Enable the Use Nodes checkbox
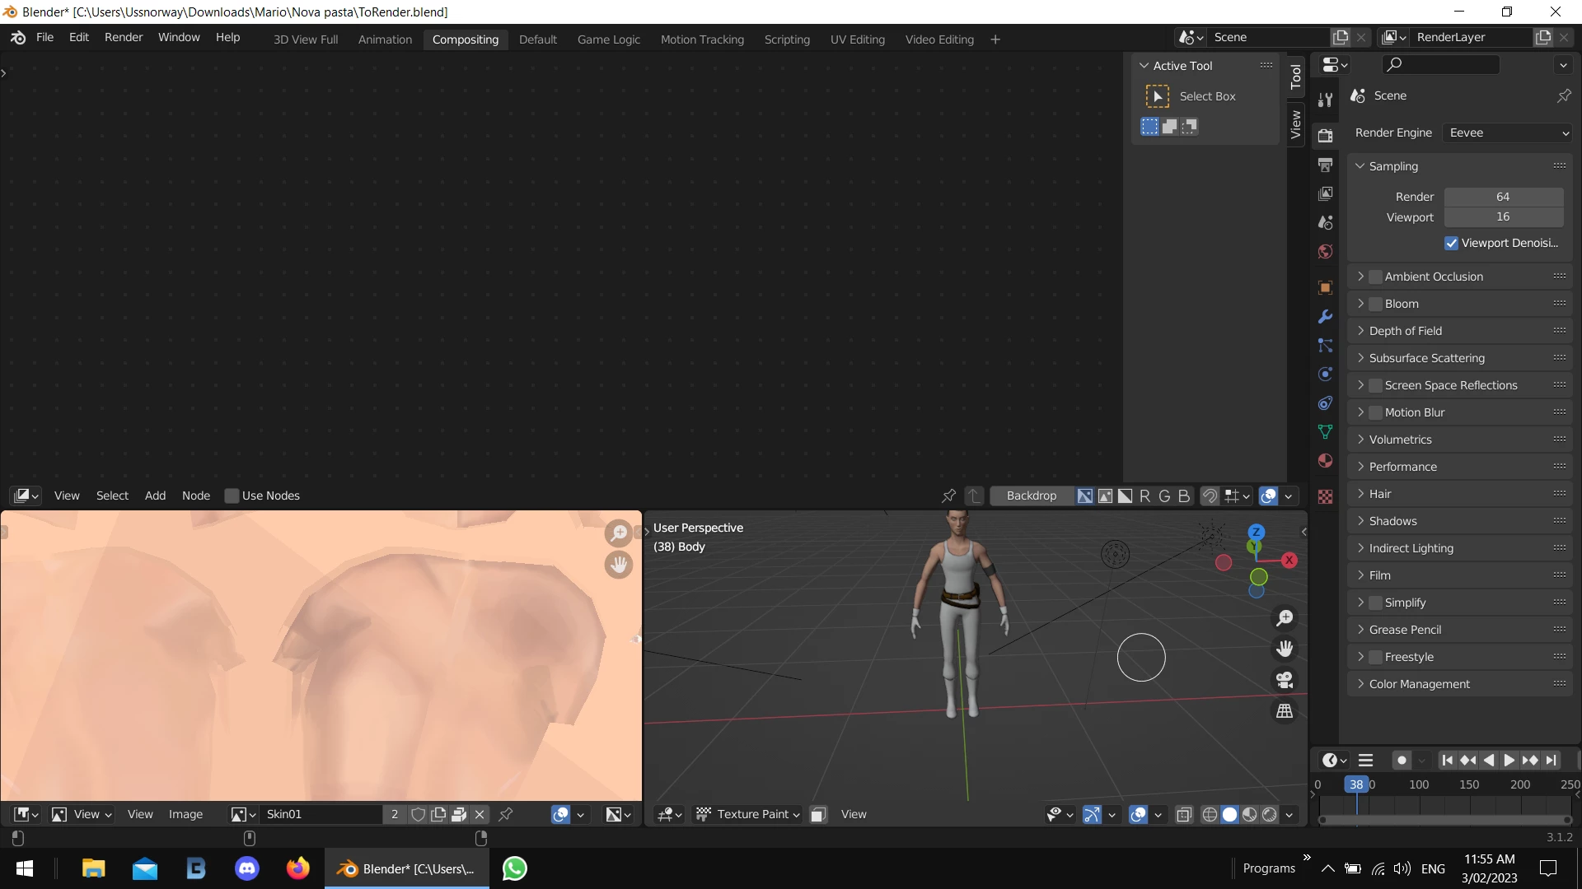 [232, 496]
